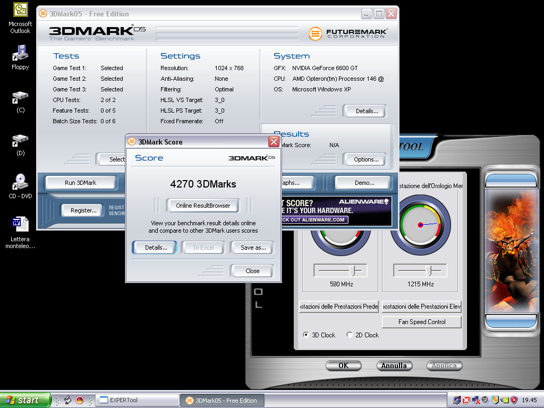This screenshot has width=544, height=408.
Task: Click Close in the Score dialog
Action: 252,271
